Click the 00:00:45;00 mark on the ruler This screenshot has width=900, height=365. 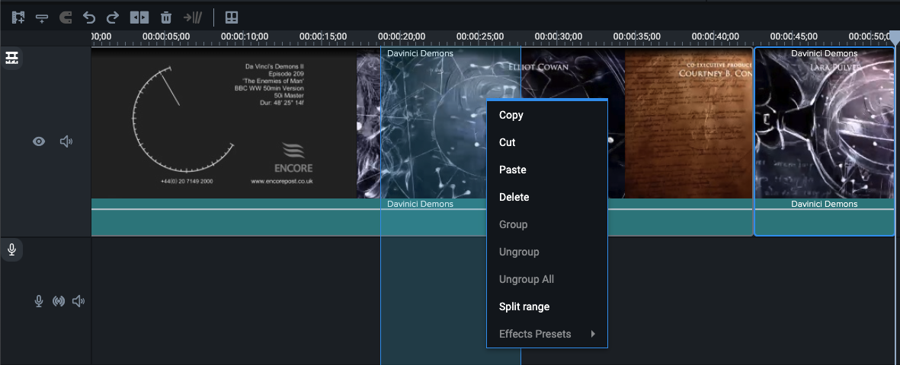[794, 36]
